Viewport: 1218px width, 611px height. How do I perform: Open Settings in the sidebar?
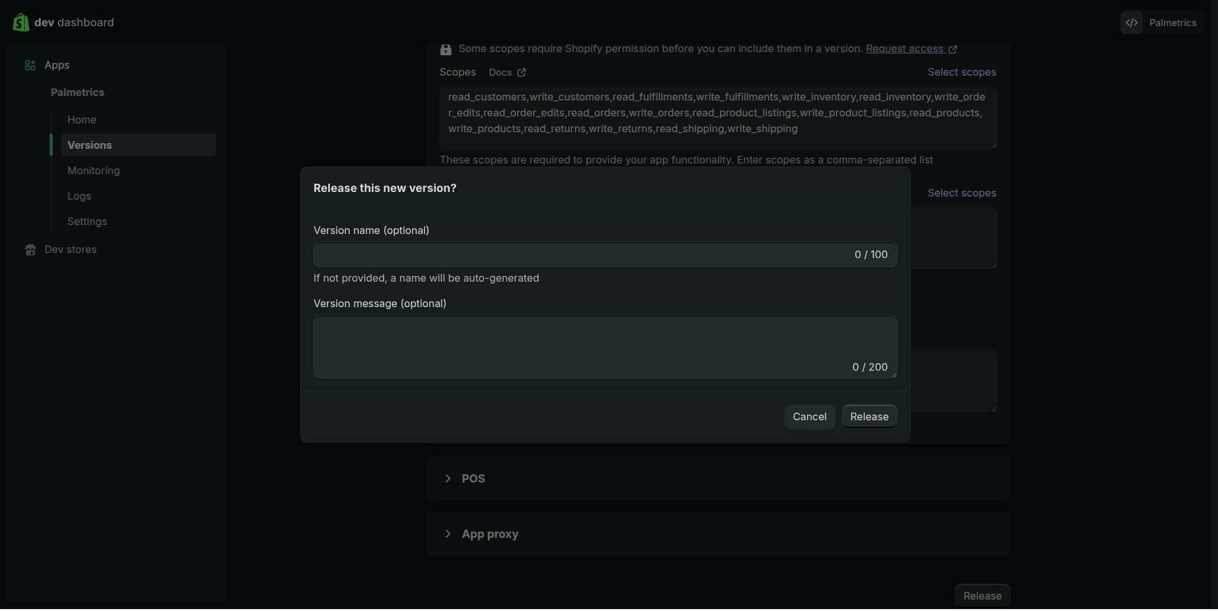tap(87, 221)
